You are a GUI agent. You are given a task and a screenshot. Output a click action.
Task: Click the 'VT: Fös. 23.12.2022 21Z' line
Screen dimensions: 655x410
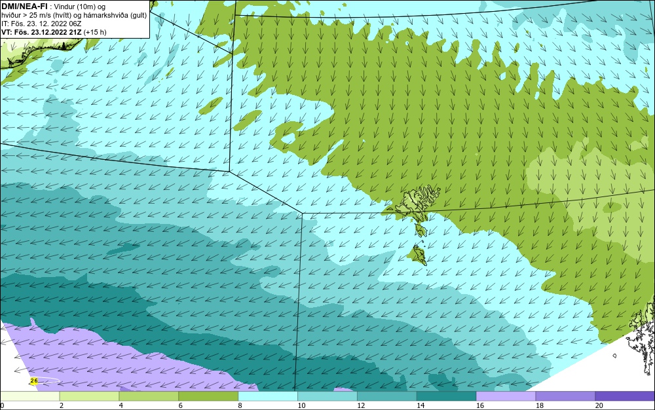pyautogui.click(x=41, y=32)
